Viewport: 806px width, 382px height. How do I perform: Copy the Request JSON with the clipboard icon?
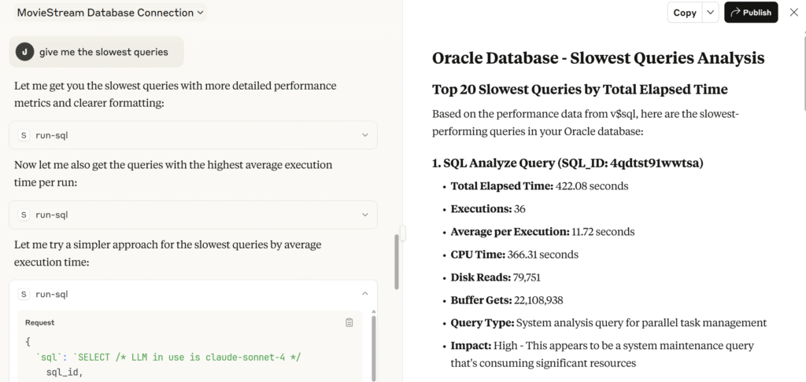pyautogui.click(x=349, y=322)
